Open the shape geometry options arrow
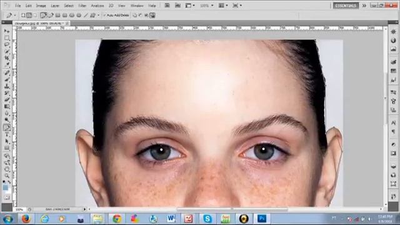Image resolution: width=400 pixels, height=225 pixels. coord(99,15)
